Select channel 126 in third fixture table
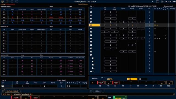 click(4, 74)
